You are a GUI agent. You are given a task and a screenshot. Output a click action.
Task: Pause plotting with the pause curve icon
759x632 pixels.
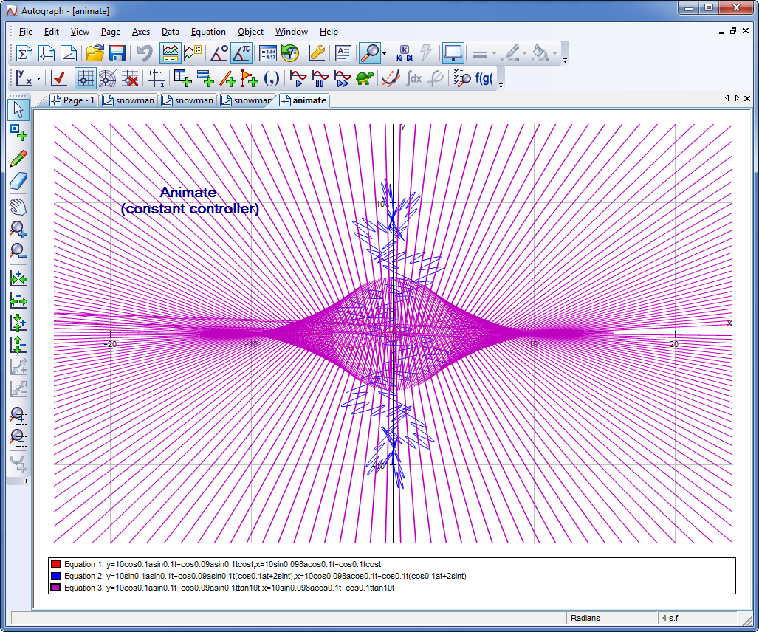pos(320,78)
